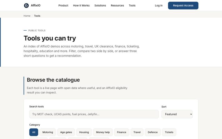The height and width of the screenshot is (139, 222).
Task: Expand the Sort dropdown showing Featured
Action: pyautogui.click(x=177, y=114)
